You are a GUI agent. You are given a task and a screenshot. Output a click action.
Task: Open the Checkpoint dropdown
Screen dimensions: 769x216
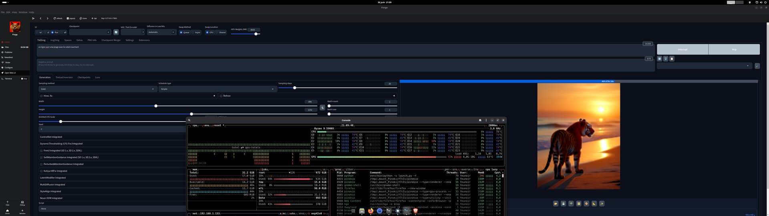[x=90, y=32]
